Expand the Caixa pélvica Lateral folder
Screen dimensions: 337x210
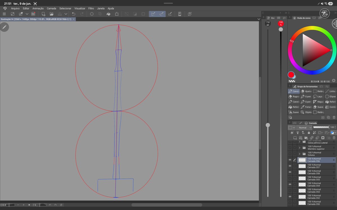click(299, 142)
